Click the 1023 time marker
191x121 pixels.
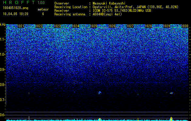(57, 26)
